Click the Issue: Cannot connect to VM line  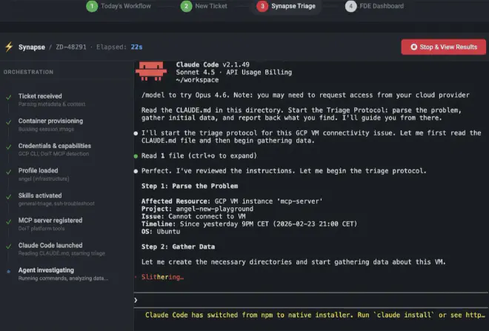[x=193, y=217]
